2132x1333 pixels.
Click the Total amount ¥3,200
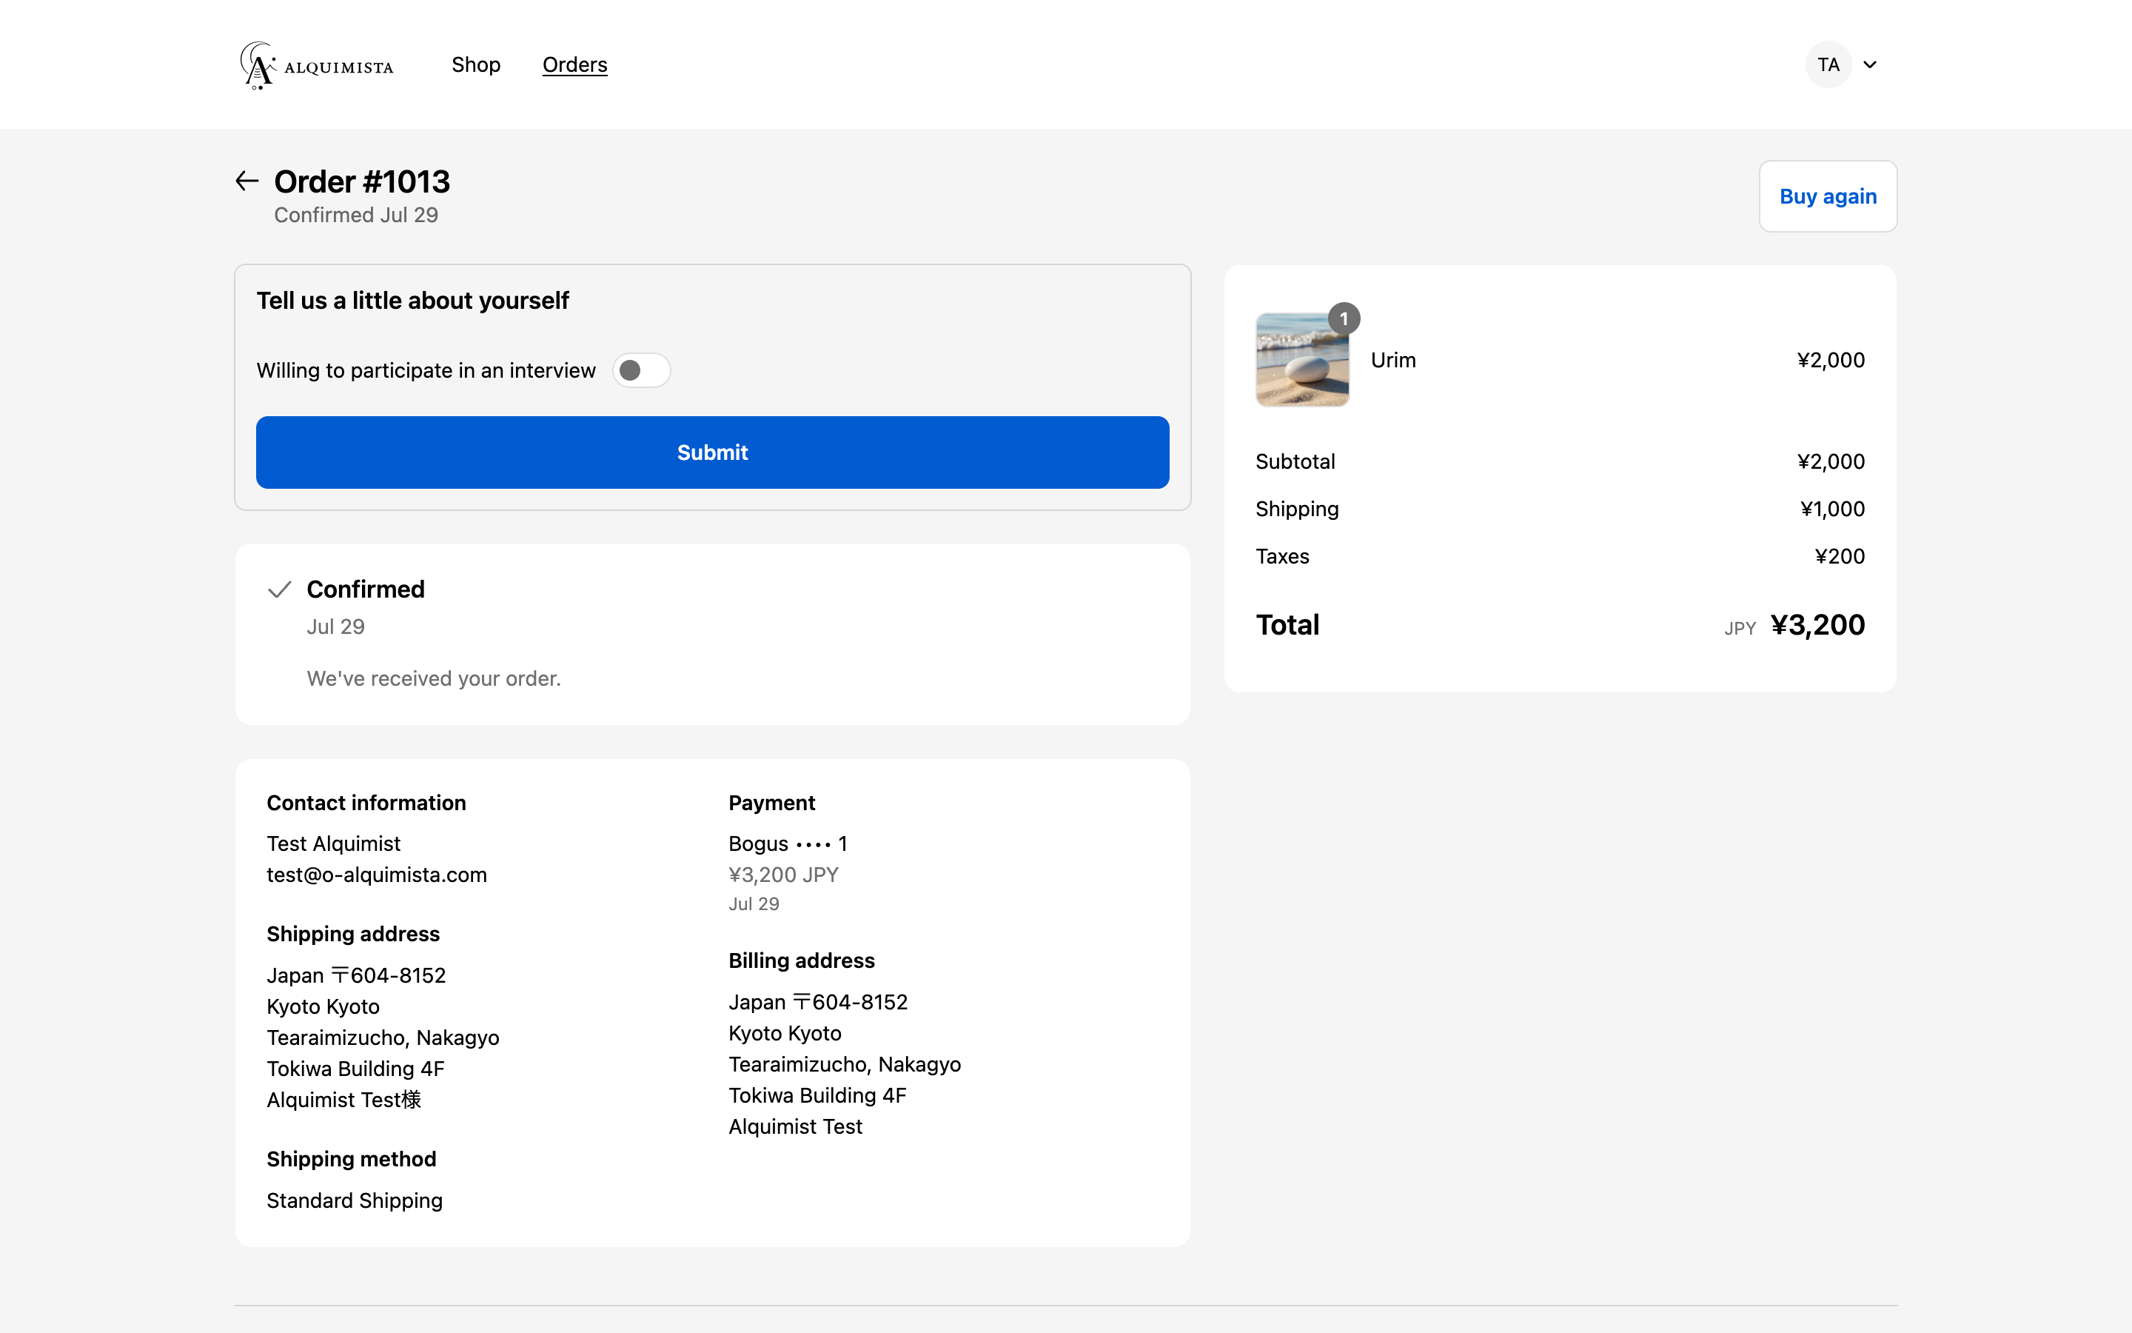pos(1817,624)
